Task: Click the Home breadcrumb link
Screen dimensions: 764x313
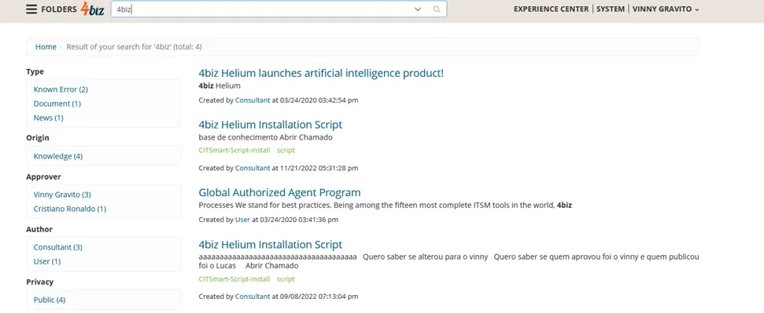Action: tap(46, 46)
